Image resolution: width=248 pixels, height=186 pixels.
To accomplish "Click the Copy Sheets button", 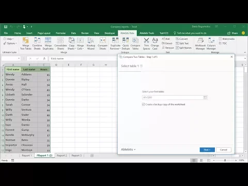I will (x=71, y=43).
